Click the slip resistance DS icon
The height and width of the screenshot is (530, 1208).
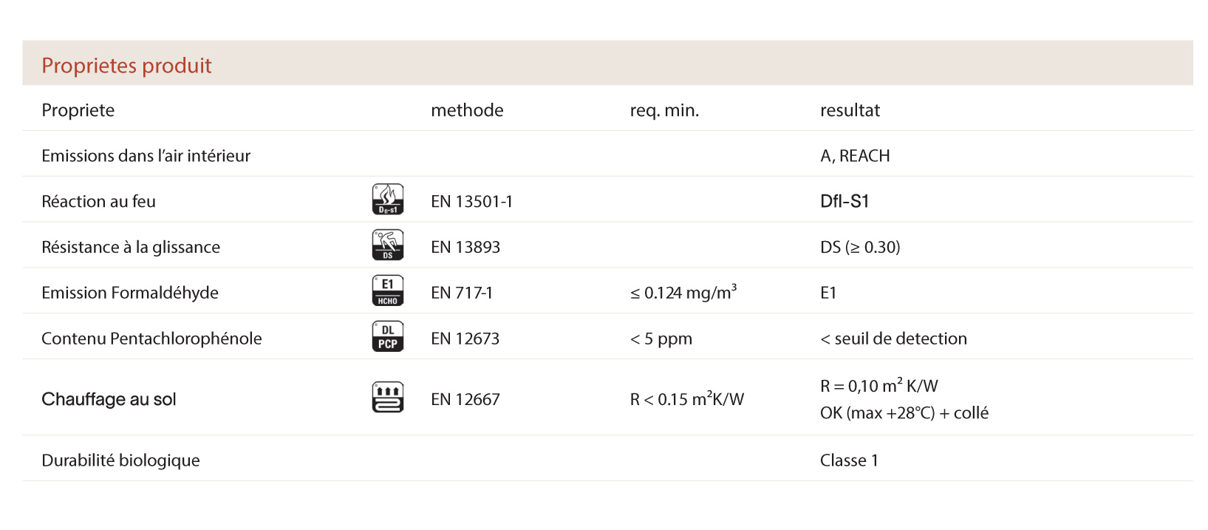[388, 245]
